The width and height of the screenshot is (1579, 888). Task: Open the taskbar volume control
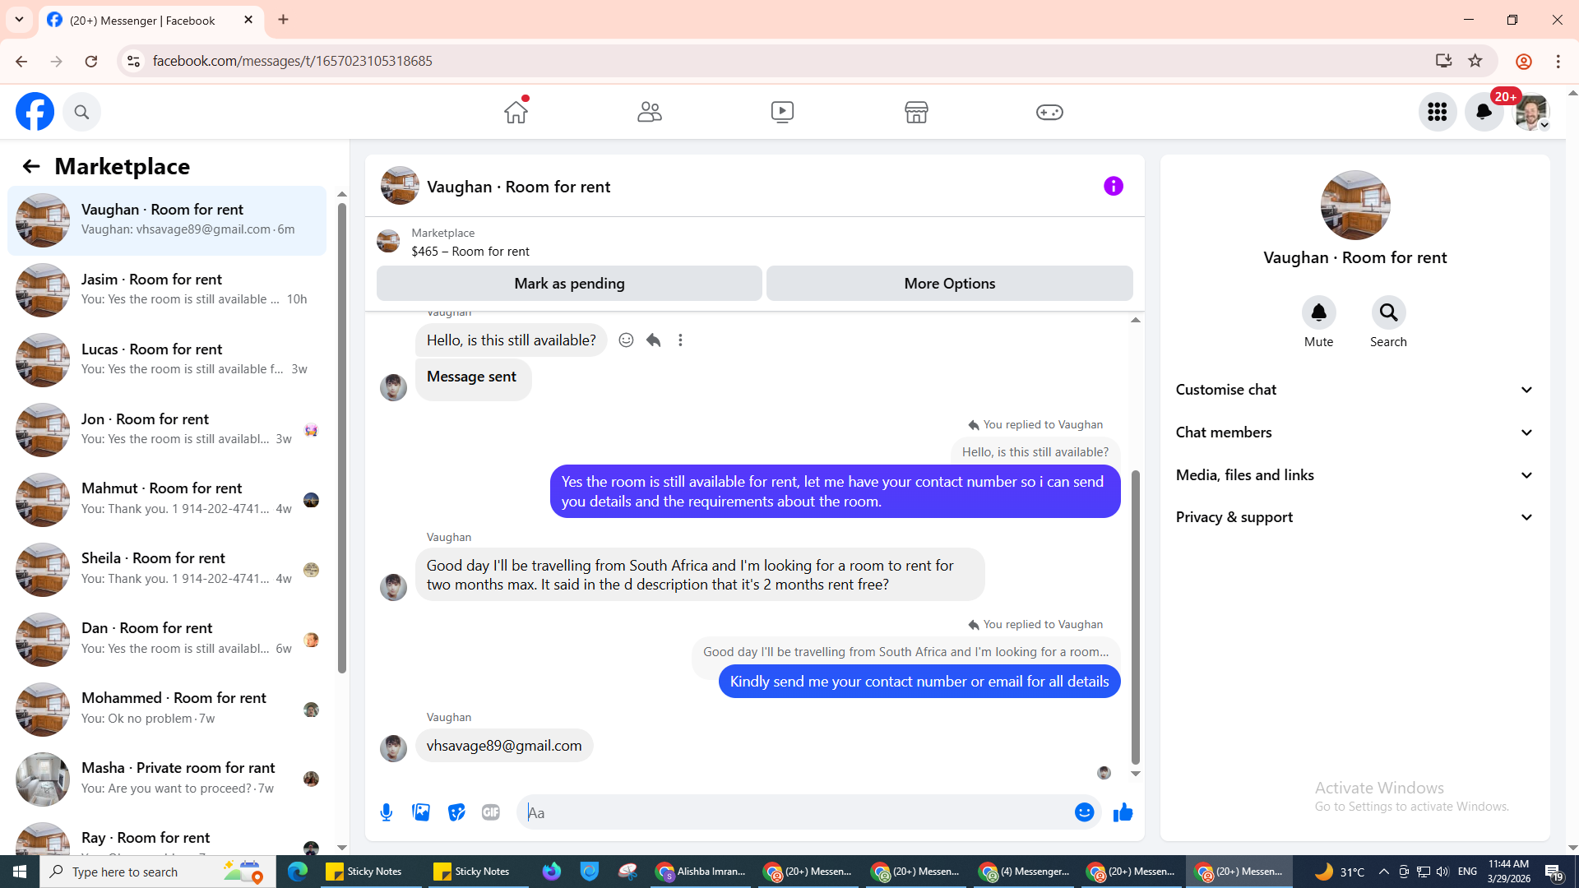[1442, 872]
